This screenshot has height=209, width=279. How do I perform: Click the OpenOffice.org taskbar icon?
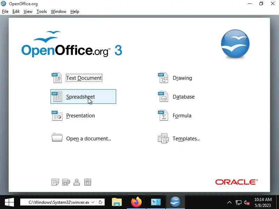click(175, 202)
